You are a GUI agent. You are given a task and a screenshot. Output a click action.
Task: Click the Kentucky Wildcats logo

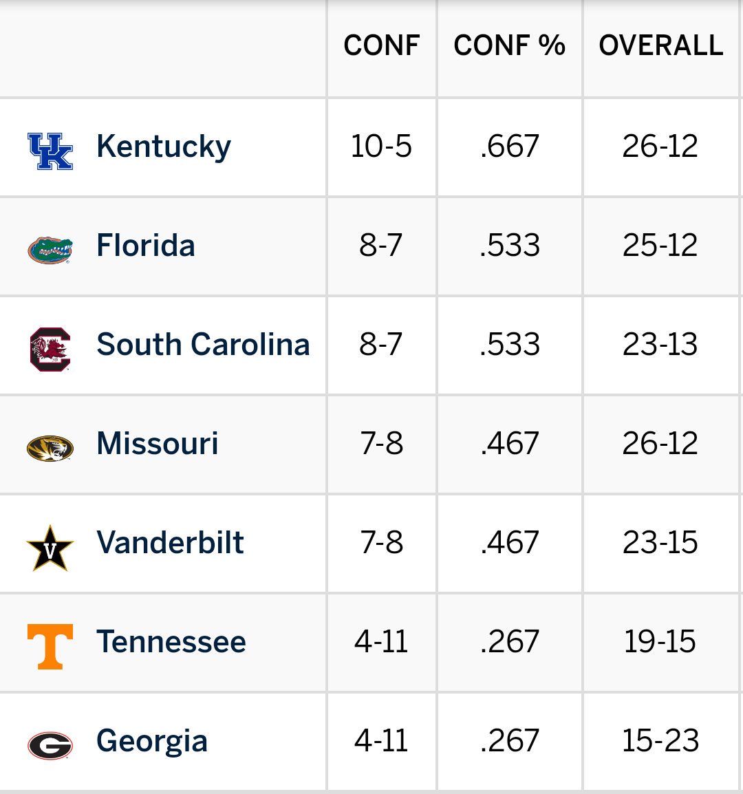pyautogui.click(x=50, y=151)
